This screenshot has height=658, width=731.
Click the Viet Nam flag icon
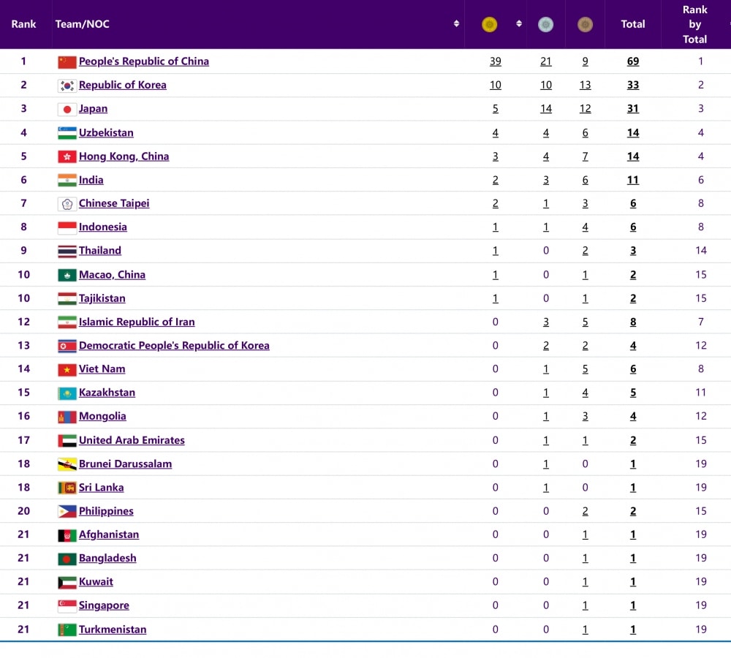point(67,370)
